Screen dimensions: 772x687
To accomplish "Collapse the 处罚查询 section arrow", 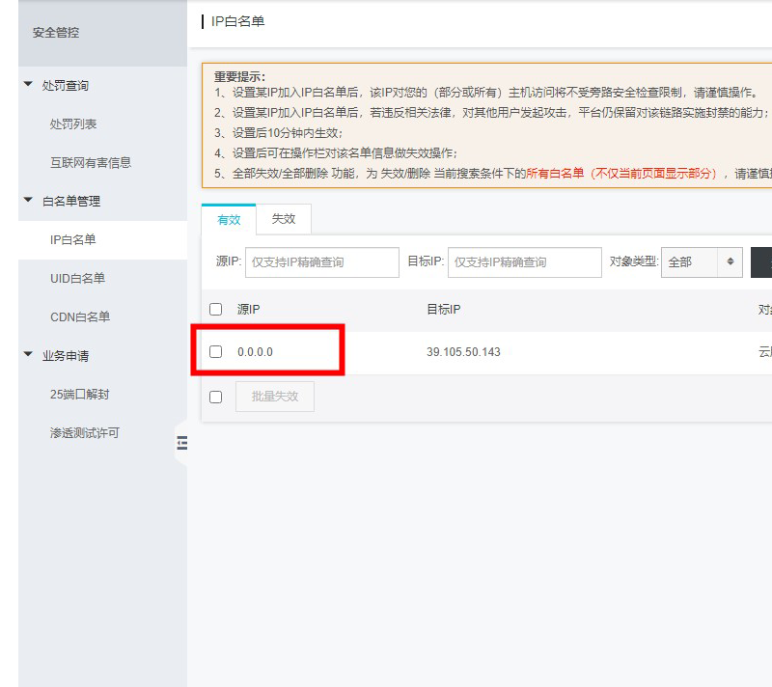I will pyautogui.click(x=28, y=85).
